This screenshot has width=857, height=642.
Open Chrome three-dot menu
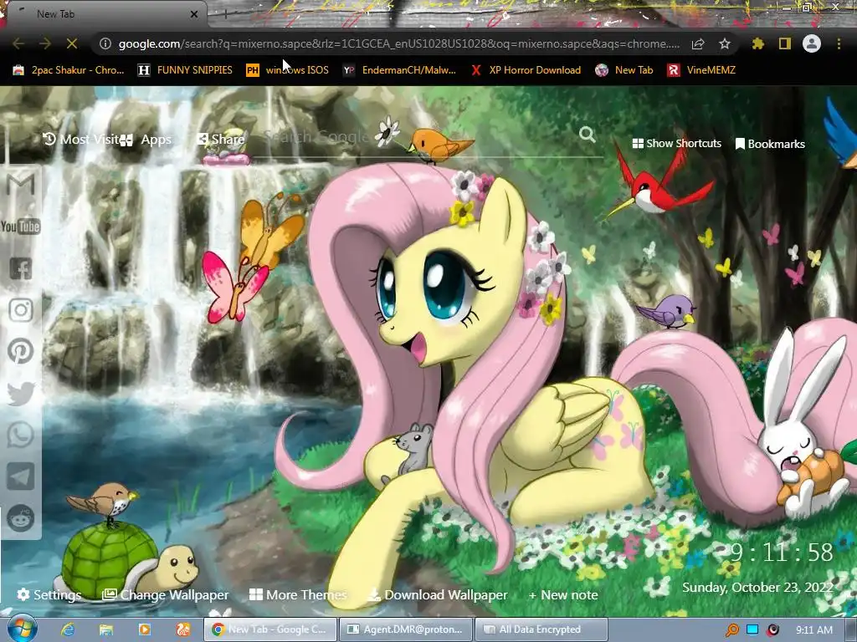click(839, 43)
